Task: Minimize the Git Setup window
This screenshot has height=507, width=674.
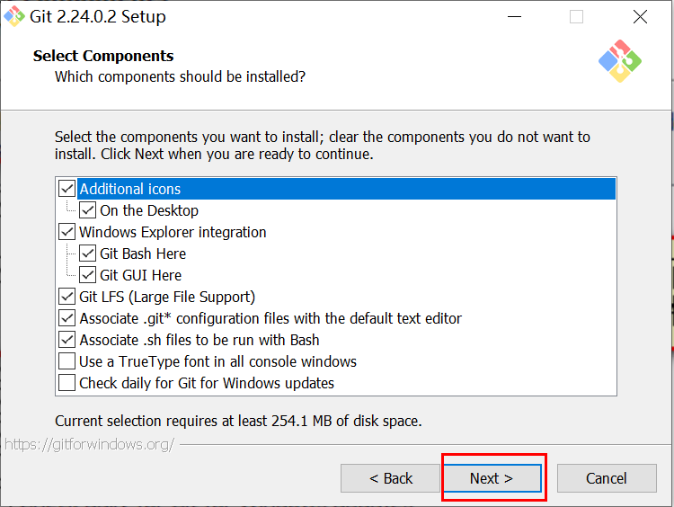Action: (x=514, y=17)
